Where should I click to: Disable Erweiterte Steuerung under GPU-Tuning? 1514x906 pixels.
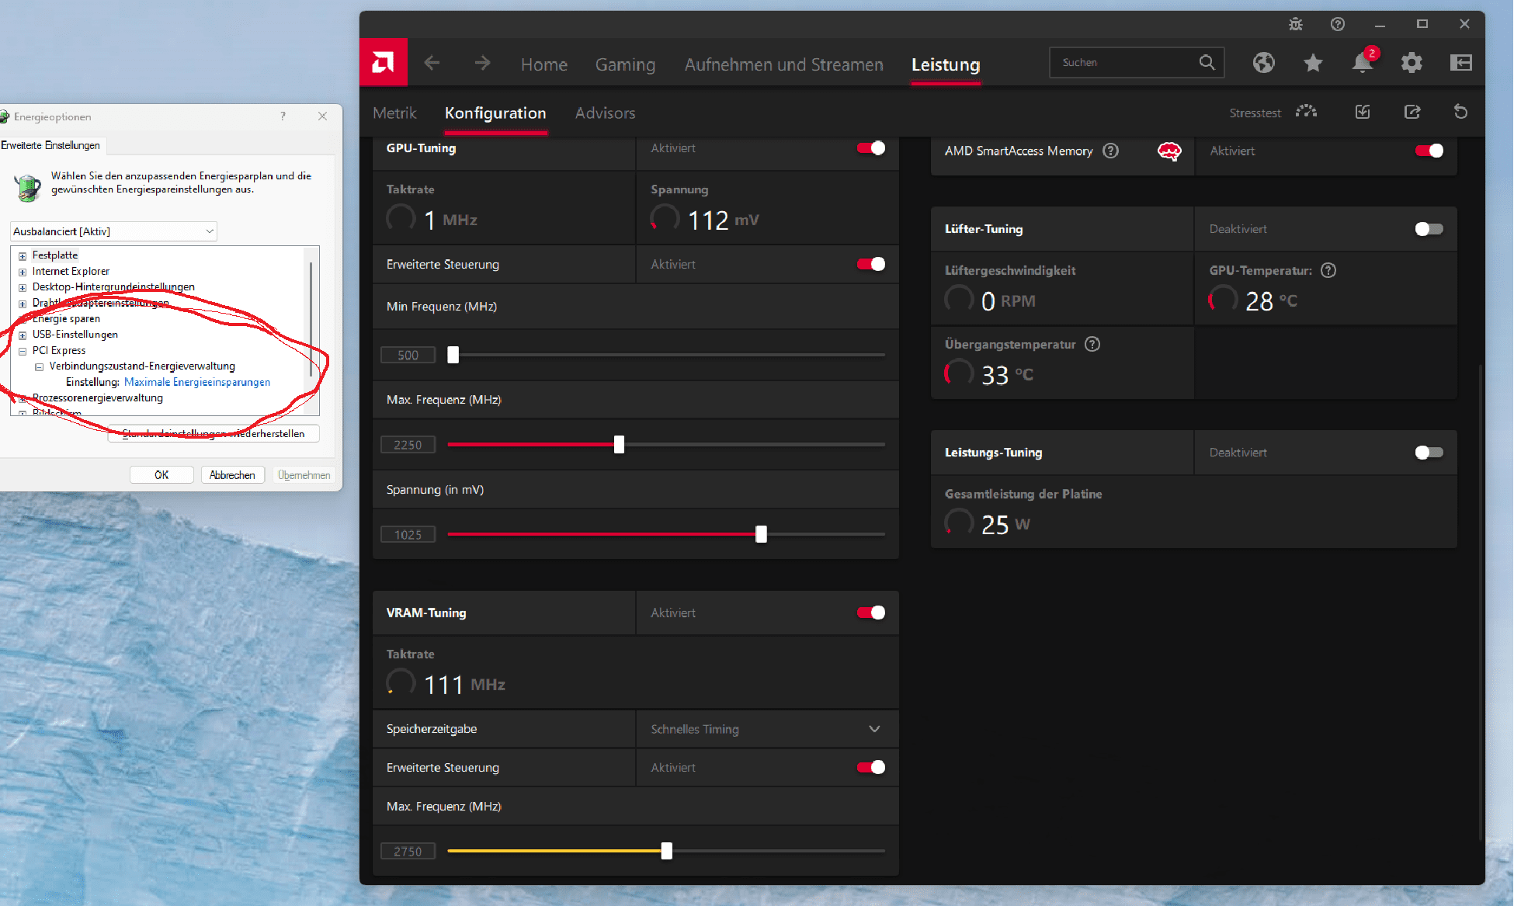(871, 265)
